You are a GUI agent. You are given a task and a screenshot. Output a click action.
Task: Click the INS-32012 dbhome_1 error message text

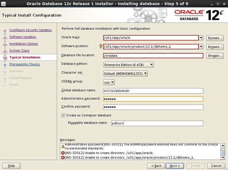(x=130, y=157)
